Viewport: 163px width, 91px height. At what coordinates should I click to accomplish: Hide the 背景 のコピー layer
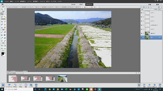point(141,33)
